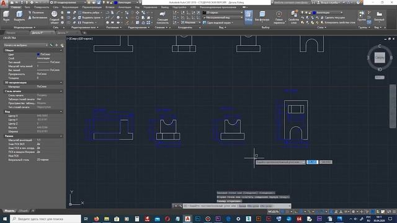Viewport: 397px width, 223px height.
Task: Switch to the Визуализация ribbon tab
Action: pos(70,7)
